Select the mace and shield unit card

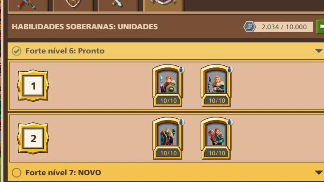[x=168, y=138]
